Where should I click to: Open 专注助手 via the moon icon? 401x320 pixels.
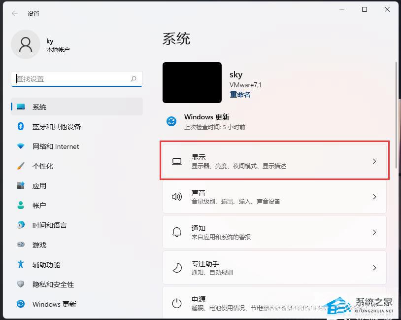(x=177, y=268)
